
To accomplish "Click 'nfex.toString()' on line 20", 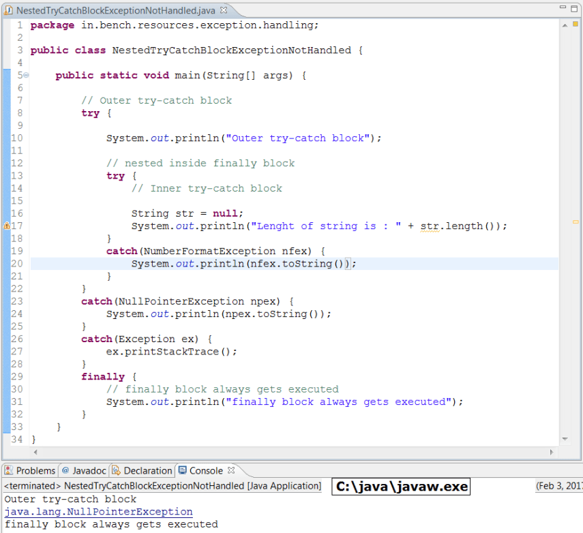I will [297, 264].
